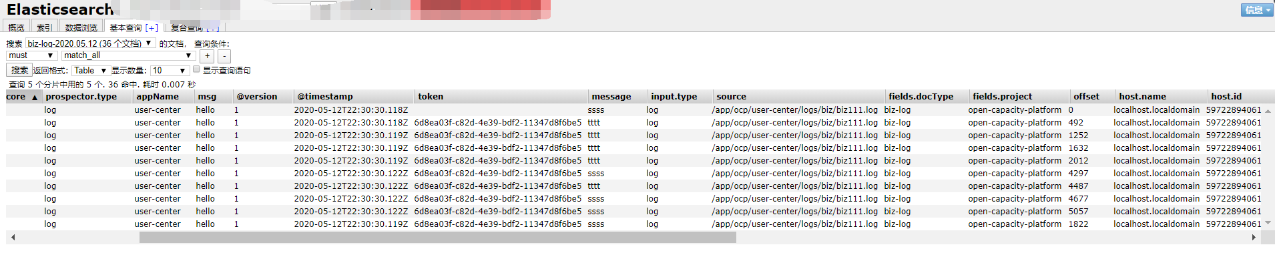This screenshot has width=1275, height=263.
Task: Click the table's vertical scroll down arrow
Action: click(x=1268, y=224)
